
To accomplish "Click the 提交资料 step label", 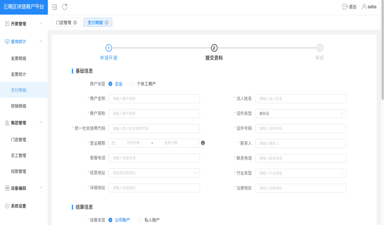I will click(214, 58).
